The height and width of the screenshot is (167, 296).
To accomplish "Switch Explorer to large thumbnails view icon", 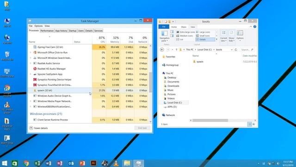I will point(254,124).
